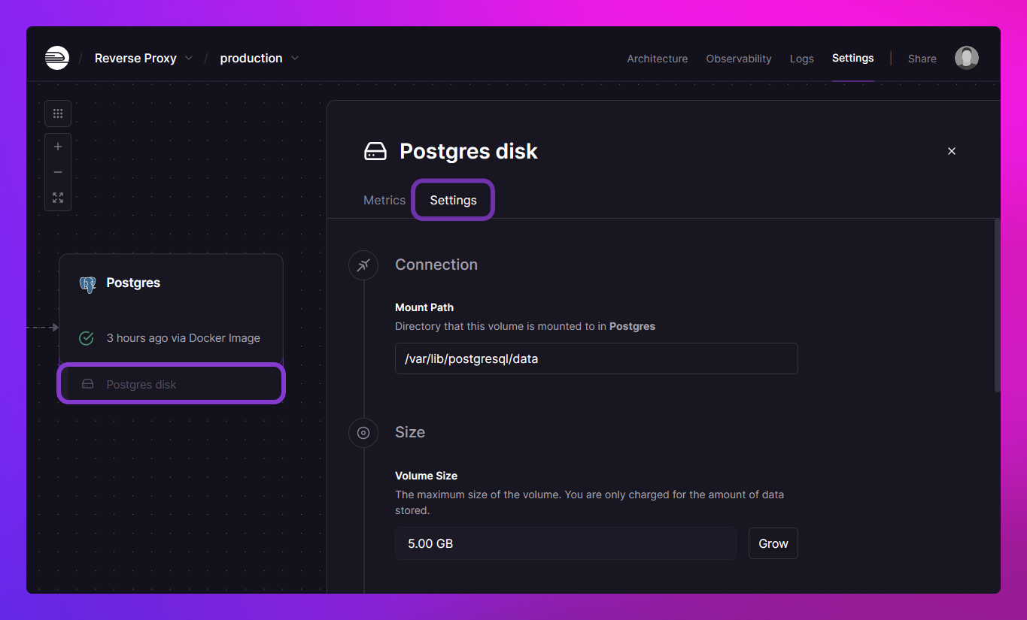Open the Logs page
This screenshot has width=1027, height=620.
pos(801,59)
